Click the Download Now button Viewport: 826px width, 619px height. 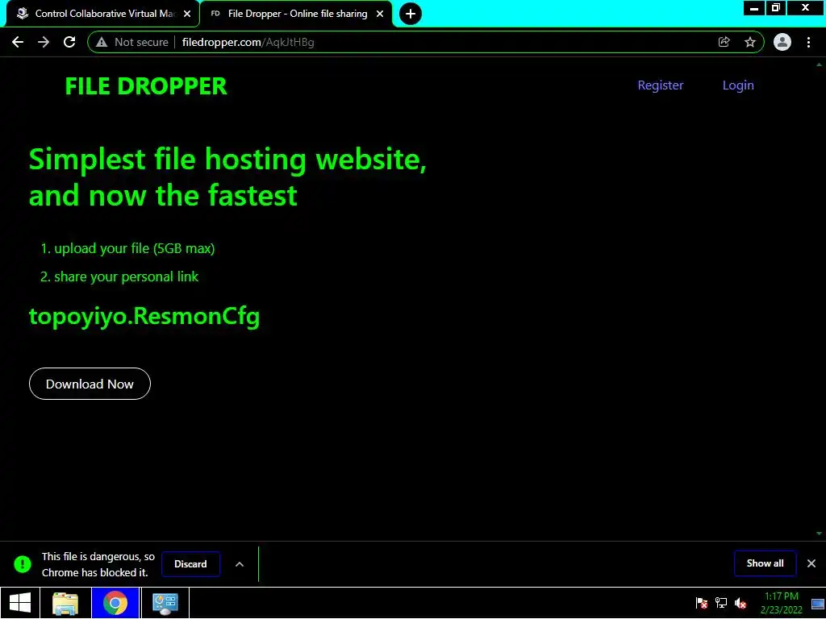(90, 384)
